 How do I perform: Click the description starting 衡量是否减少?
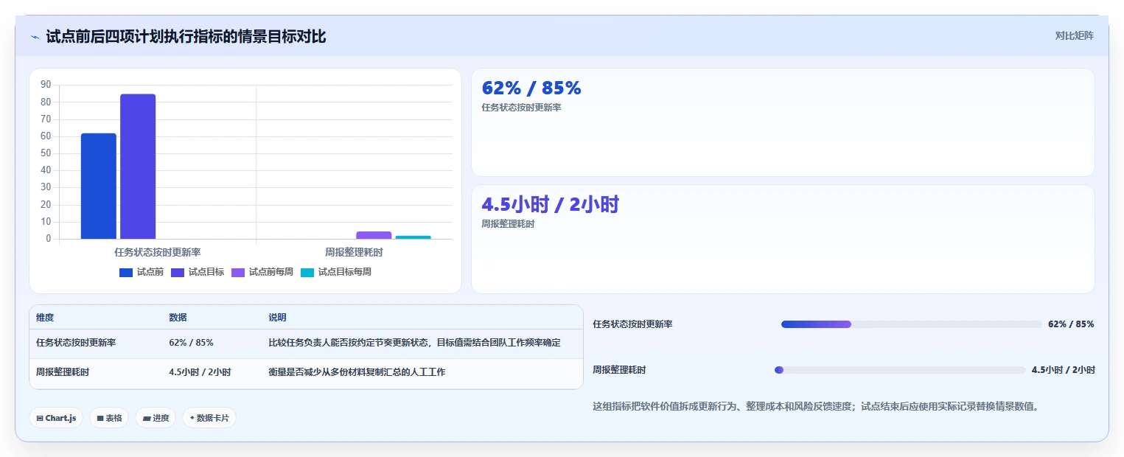point(357,372)
